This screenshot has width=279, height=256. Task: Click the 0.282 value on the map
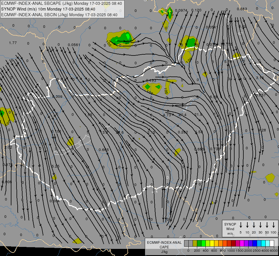point(183,132)
